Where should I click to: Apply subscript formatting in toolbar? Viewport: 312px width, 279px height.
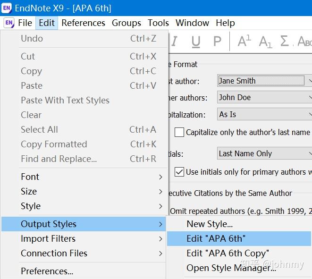265,42
